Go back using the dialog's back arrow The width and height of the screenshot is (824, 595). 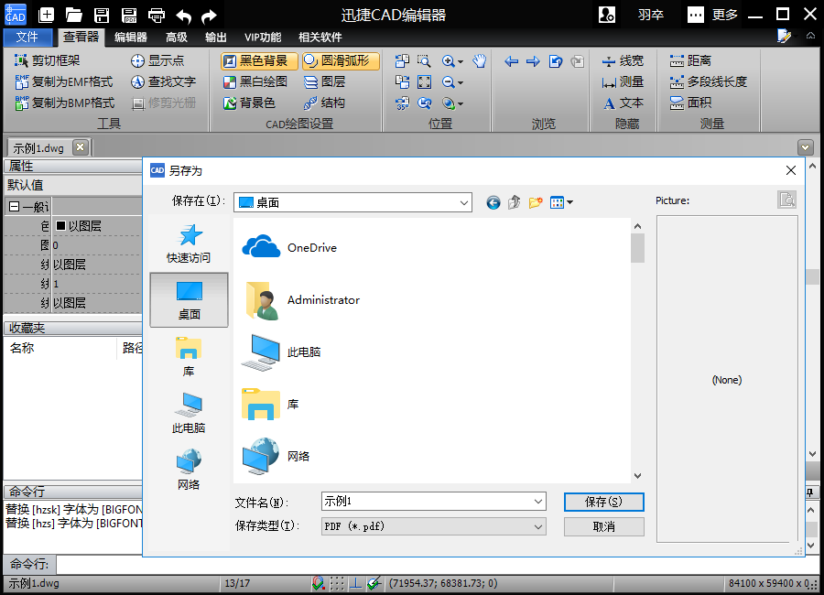tap(493, 202)
